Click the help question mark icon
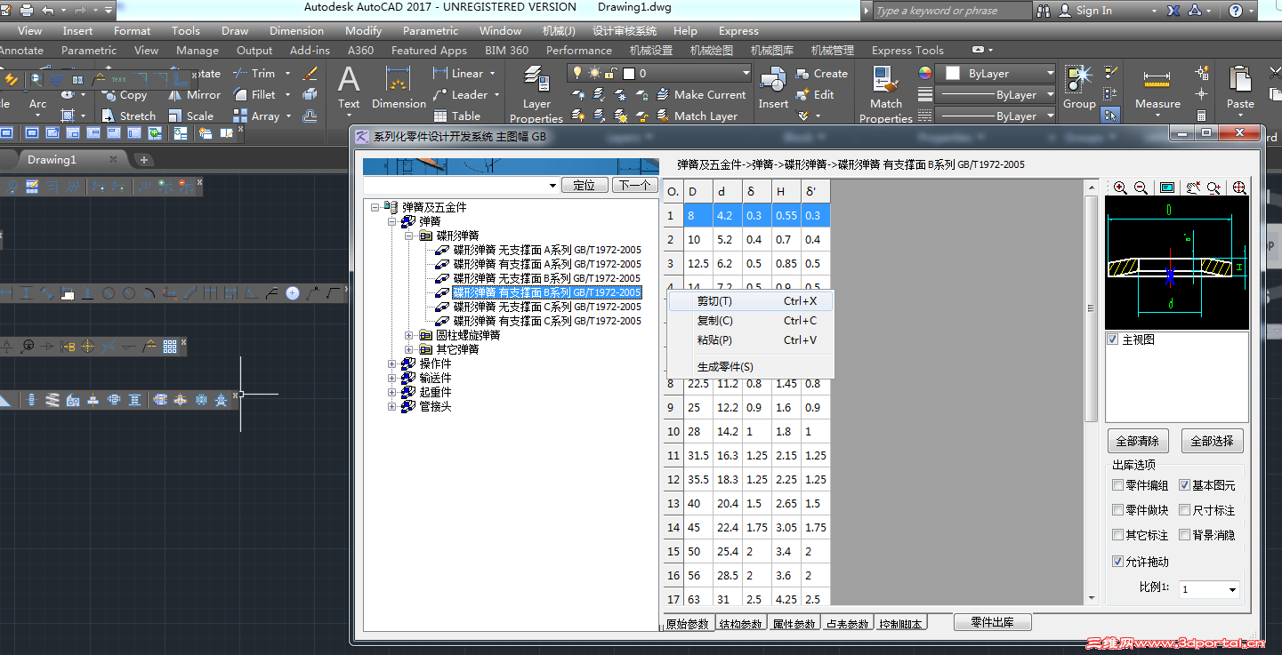1282x655 pixels. click(x=1235, y=11)
